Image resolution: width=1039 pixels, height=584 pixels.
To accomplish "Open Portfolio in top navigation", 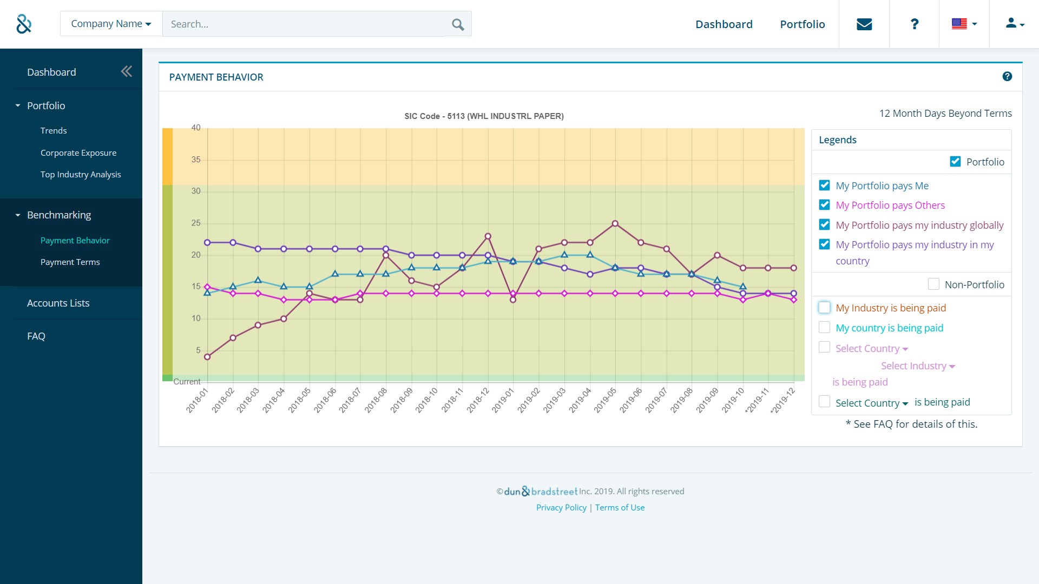I will 802,24.
